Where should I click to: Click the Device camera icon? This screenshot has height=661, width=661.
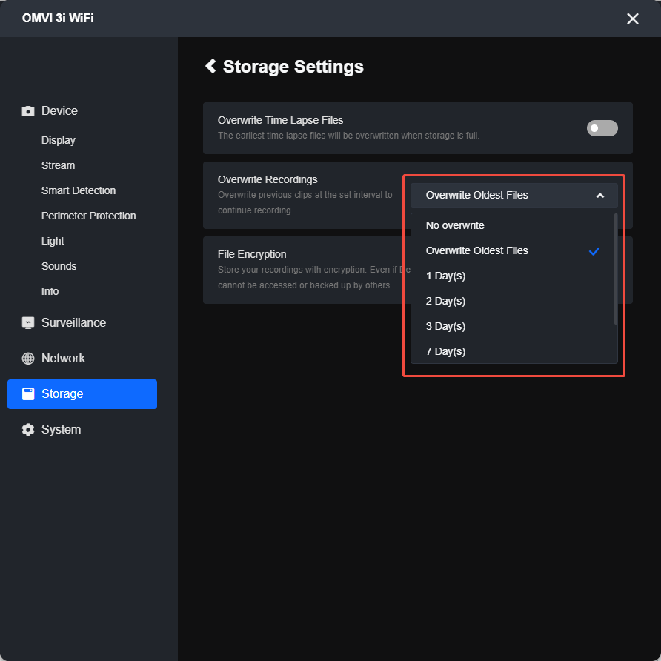(28, 111)
